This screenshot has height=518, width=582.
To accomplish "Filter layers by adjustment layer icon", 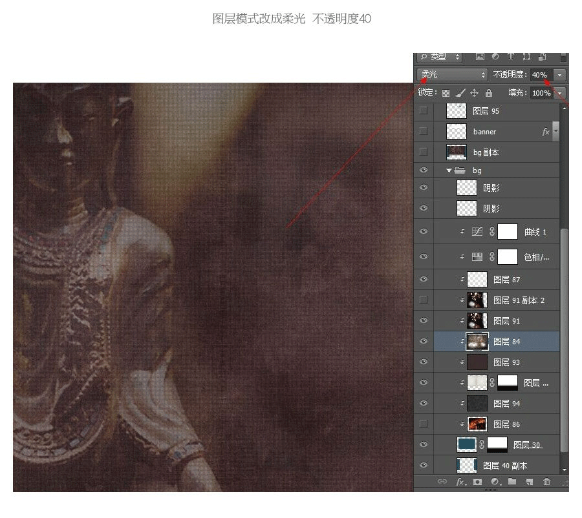I will click(495, 56).
